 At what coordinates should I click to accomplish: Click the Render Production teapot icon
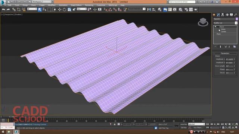pos(196,9)
